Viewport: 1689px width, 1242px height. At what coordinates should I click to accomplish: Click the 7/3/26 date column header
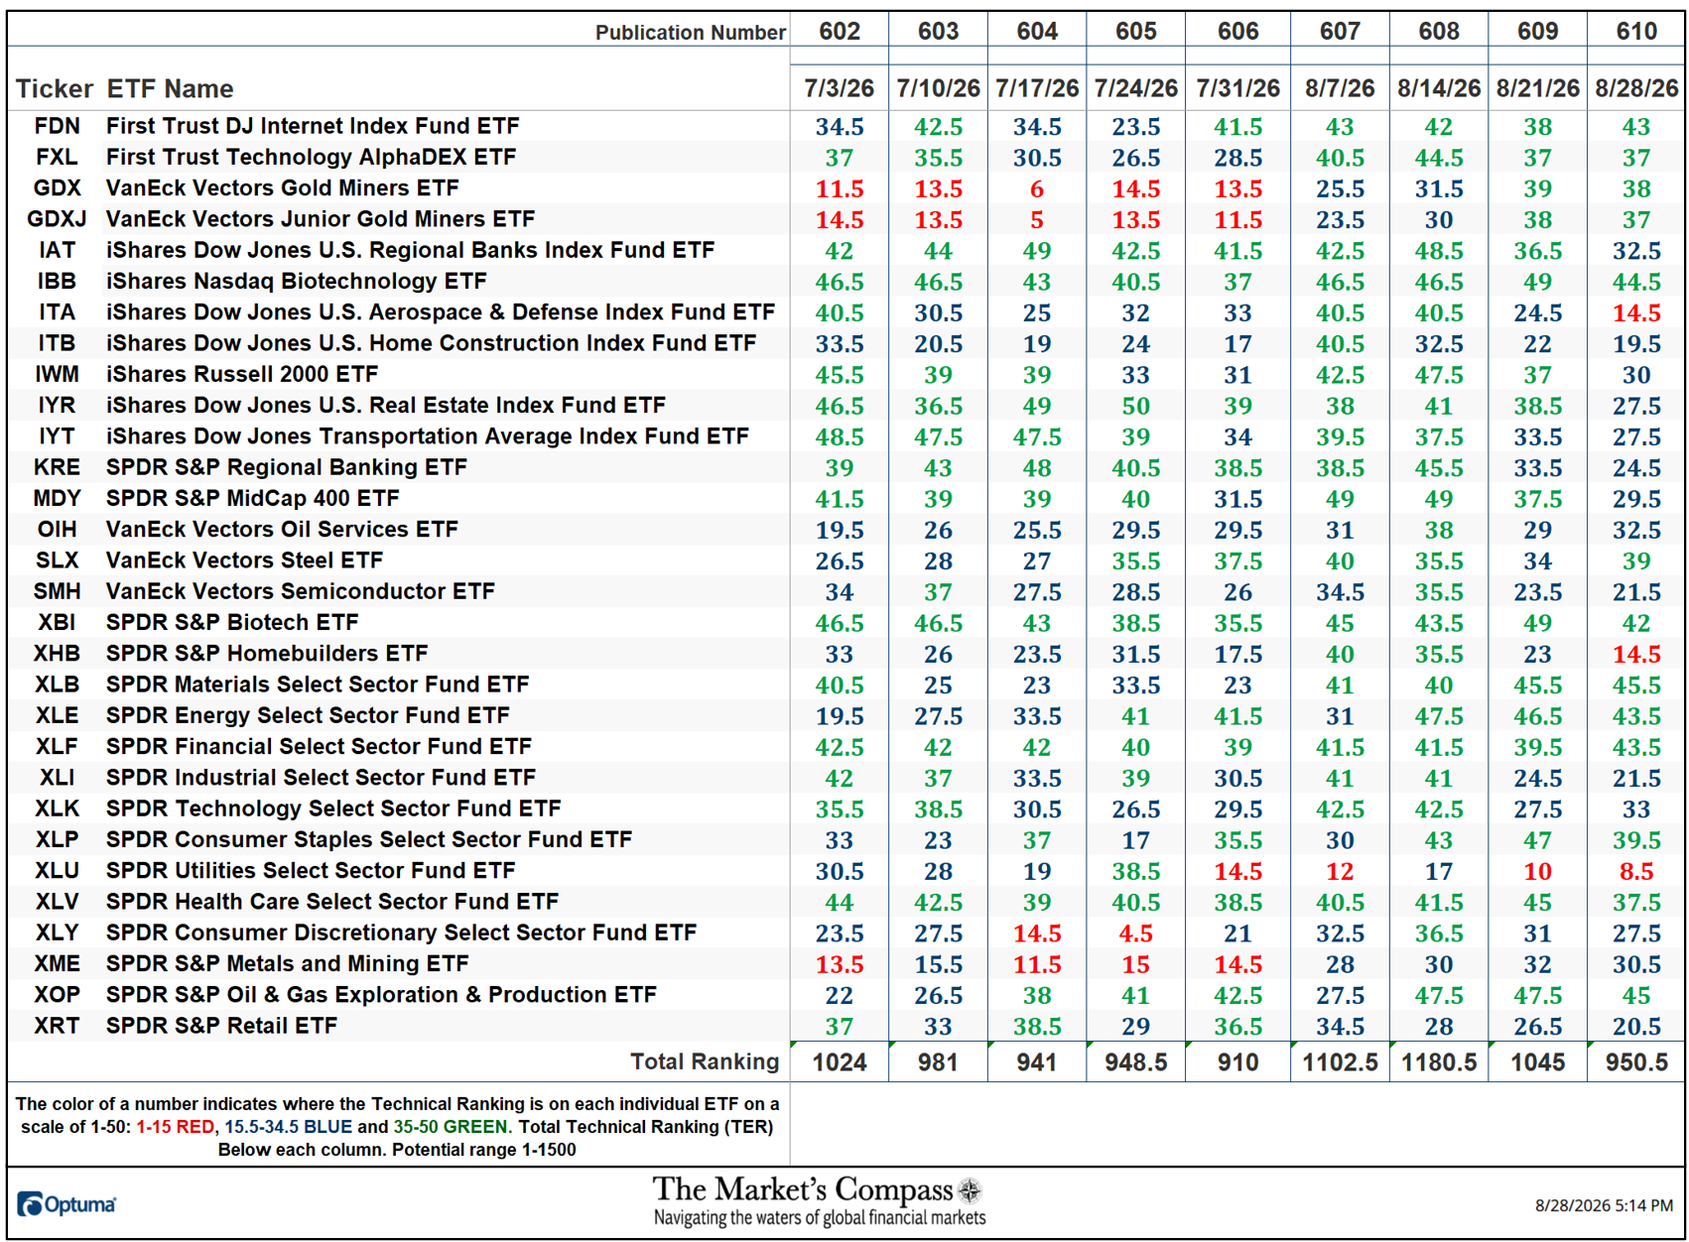839,88
